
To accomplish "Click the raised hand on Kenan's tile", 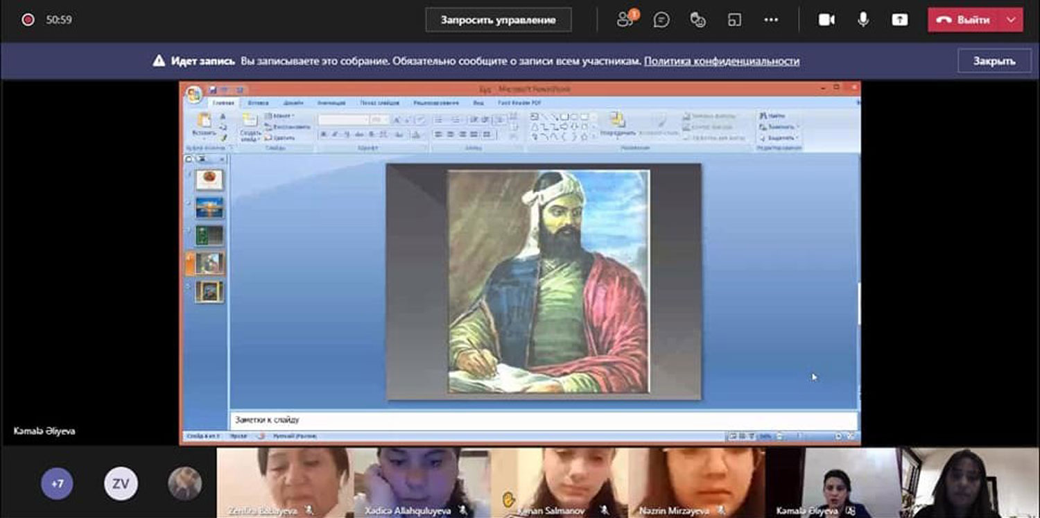I will 510,499.
